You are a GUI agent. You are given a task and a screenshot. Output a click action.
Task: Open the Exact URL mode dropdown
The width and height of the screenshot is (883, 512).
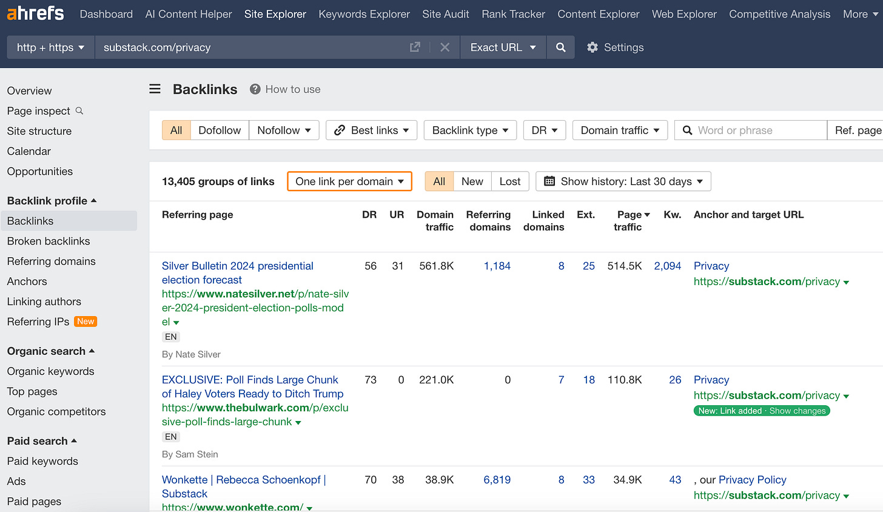click(503, 47)
